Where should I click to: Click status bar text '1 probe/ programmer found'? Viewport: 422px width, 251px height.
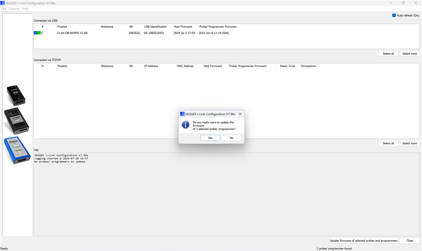click(x=334, y=249)
